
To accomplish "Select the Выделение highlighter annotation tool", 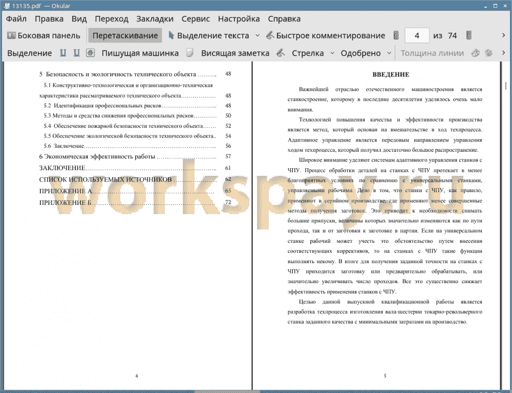I will 30,53.
